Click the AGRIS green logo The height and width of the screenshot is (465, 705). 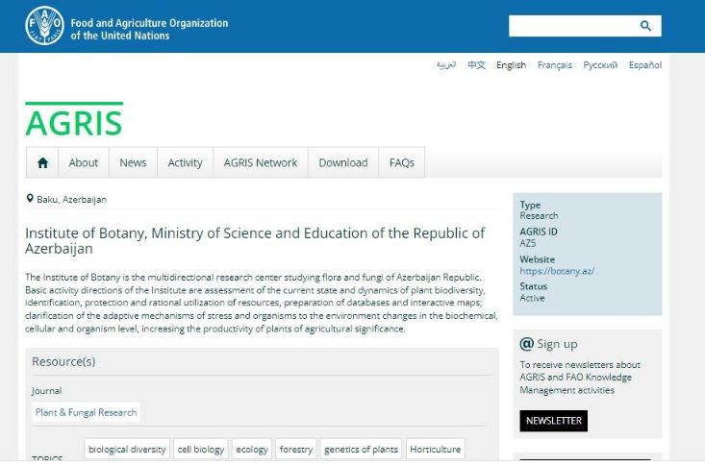click(x=74, y=120)
